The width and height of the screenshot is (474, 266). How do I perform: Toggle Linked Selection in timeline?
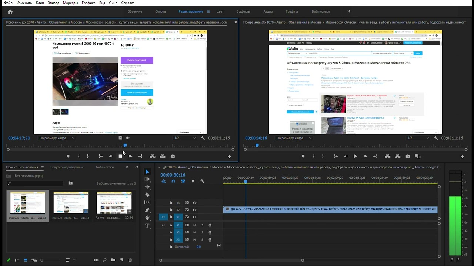pos(183,181)
